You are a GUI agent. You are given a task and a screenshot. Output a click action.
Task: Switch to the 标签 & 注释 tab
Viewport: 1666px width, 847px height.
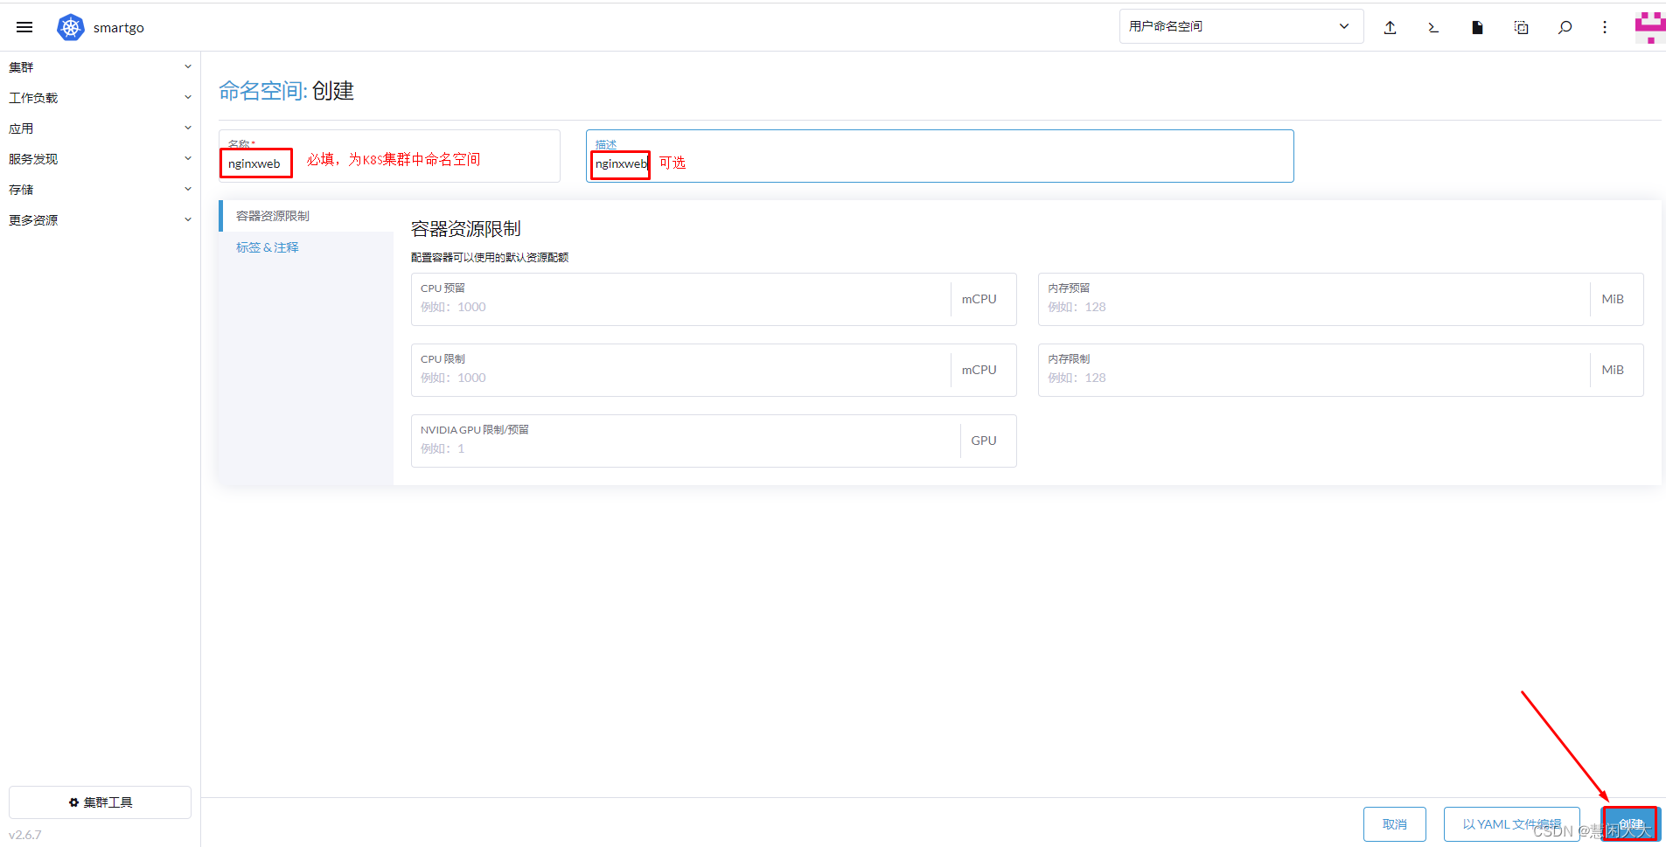(306, 247)
